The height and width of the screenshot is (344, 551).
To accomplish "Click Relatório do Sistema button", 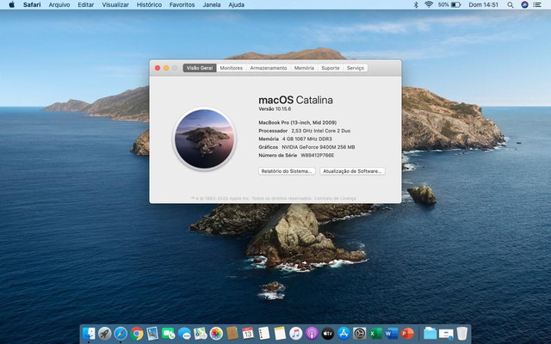I will pos(287,171).
